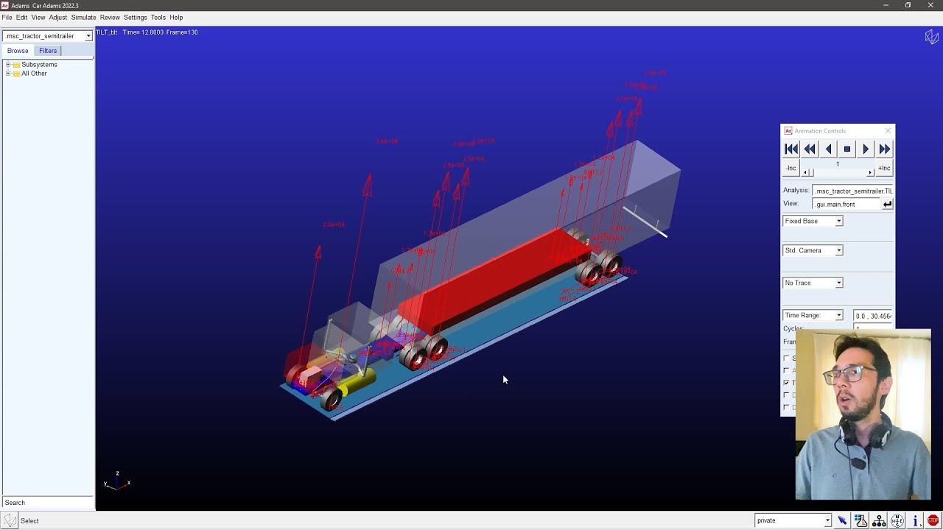Step forward with +Inc button
943x530 pixels.
(x=884, y=168)
